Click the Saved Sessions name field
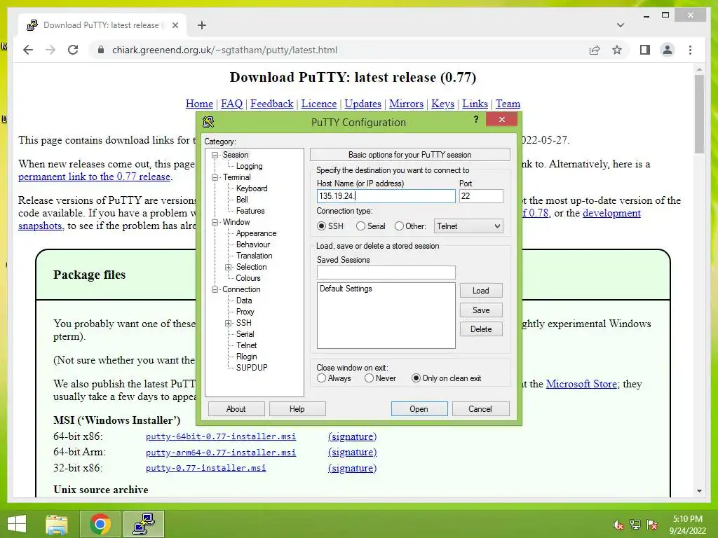The image size is (718, 538). coord(386,273)
